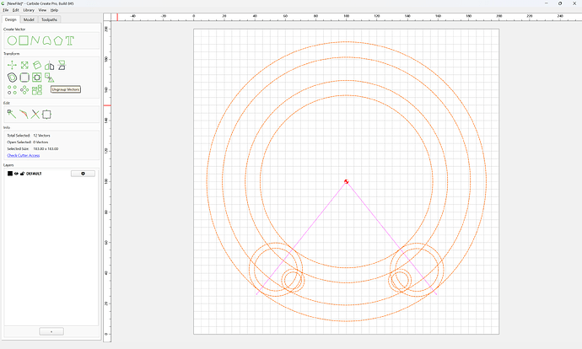Select the DEFAULT layer name

pos(34,174)
